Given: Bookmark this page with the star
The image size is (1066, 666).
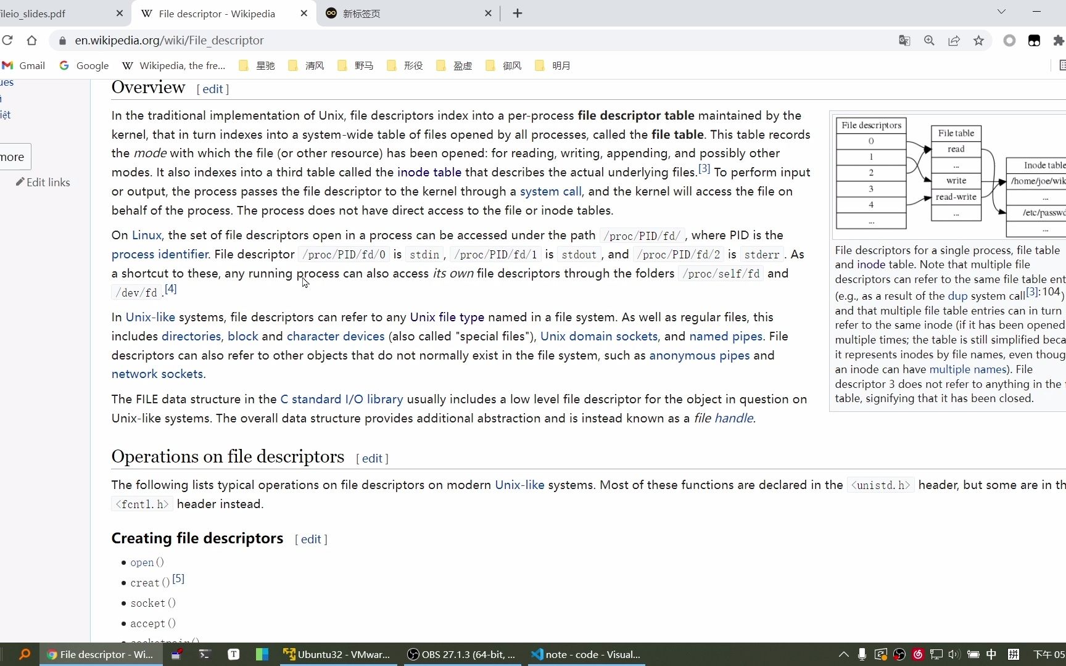Looking at the screenshot, I should click(x=978, y=41).
